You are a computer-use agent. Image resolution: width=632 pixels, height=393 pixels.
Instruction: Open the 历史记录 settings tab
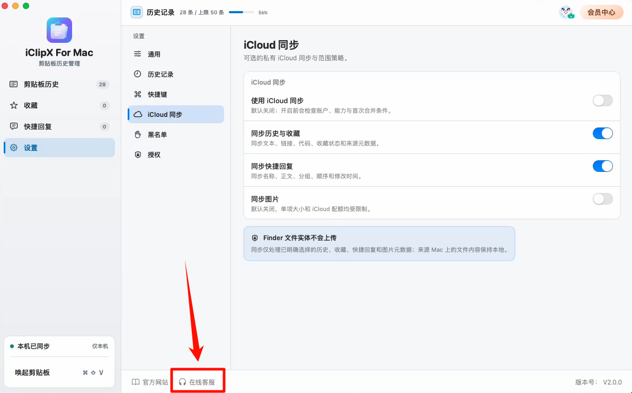point(176,74)
